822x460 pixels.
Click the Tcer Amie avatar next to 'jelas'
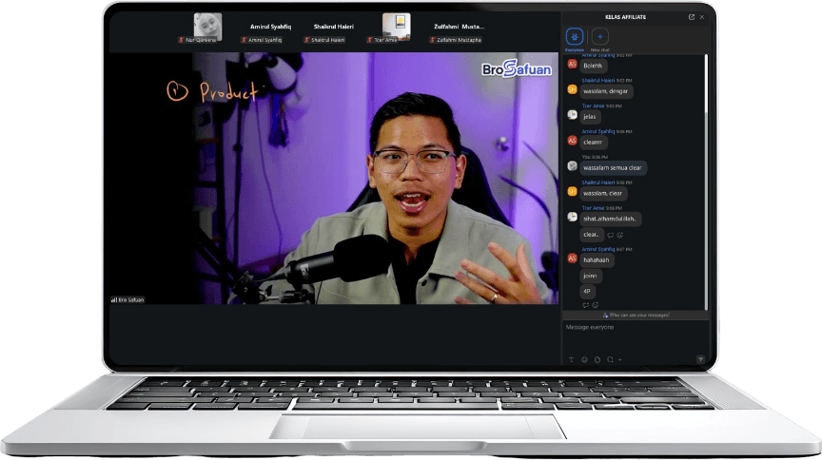pos(572,115)
